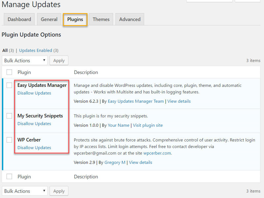
Task: Toggle the select-all checkbox in footer
Action: (x=9, y=177)
